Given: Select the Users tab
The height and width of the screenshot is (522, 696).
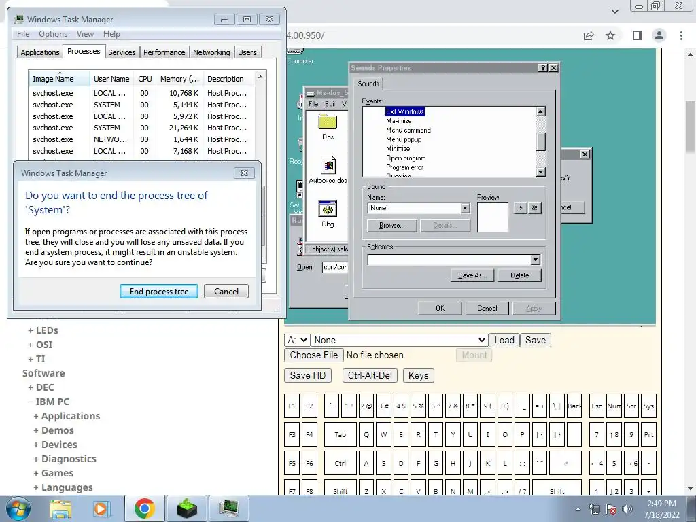Looking at the screenshot, I should pos(247,52).
